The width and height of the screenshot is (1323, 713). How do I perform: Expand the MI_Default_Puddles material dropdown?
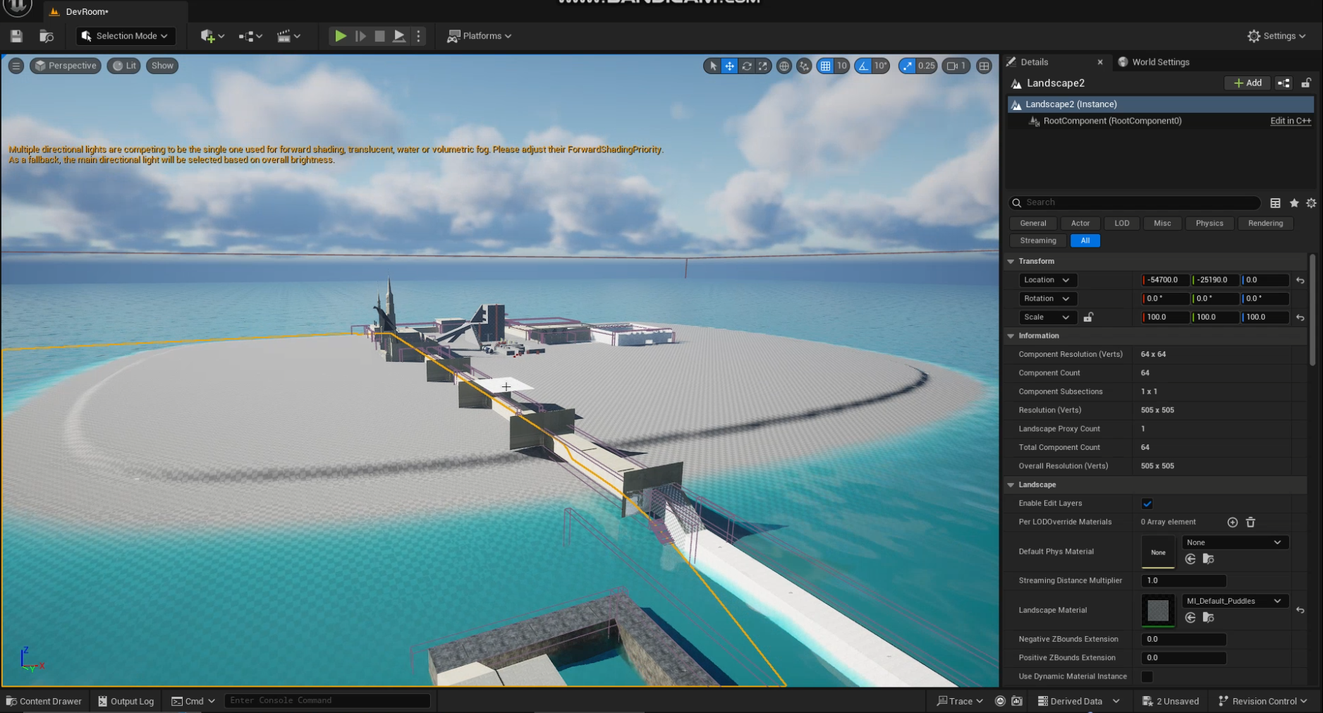pos(1236,601)
